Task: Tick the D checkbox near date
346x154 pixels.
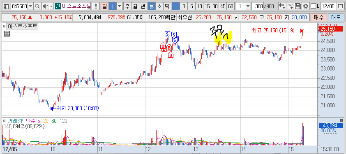Action: click(313, 6)
